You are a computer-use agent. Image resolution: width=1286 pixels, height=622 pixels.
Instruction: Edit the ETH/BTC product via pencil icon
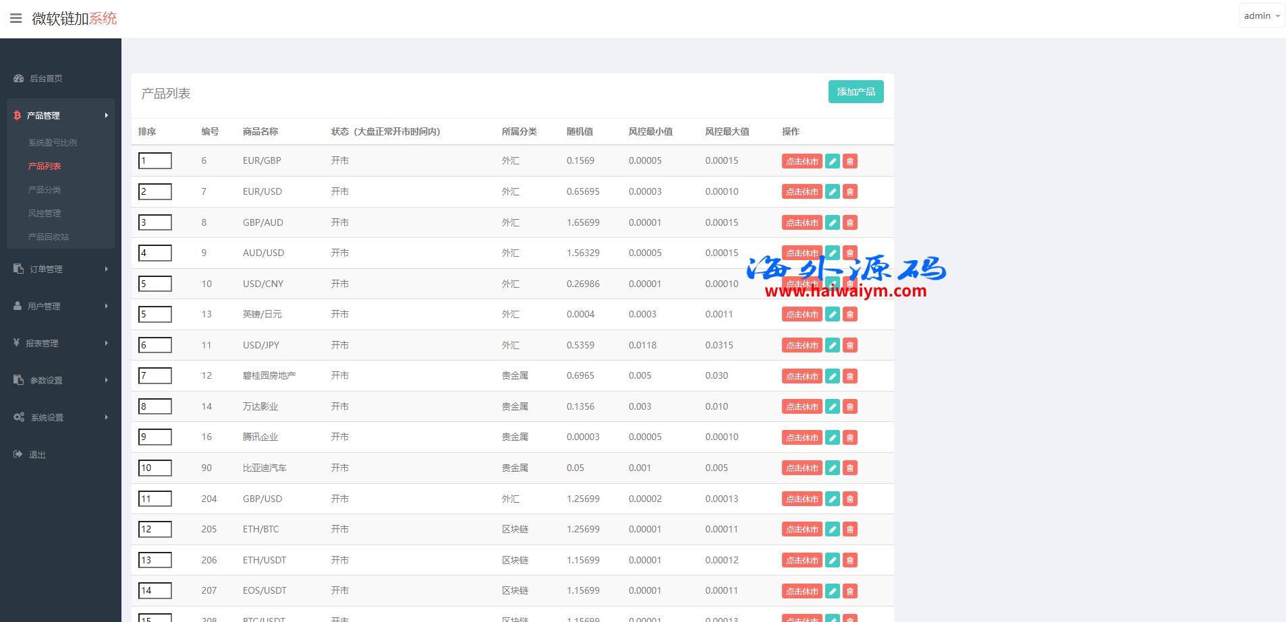click(x=833, y=530)
